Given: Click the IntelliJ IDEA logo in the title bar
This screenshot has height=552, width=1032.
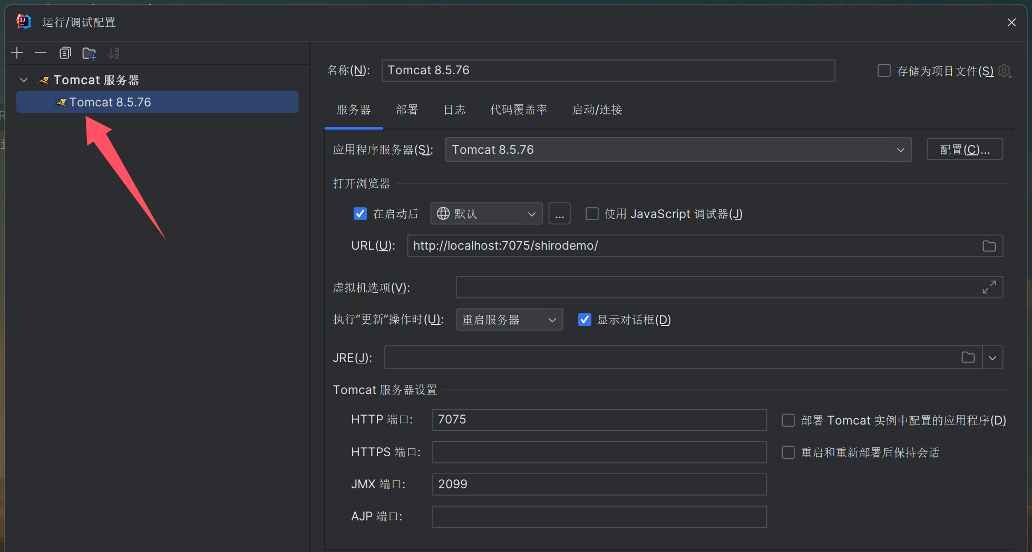Looking at the screenshot, I should point(24,22).
